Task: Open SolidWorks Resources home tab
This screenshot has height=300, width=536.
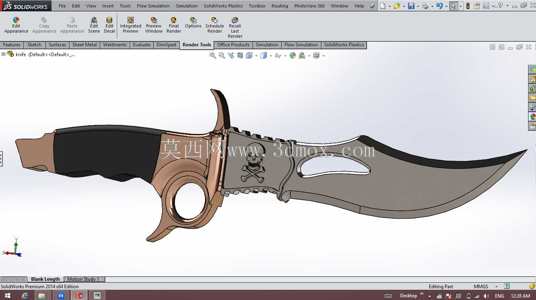Action: click(x=532, y=79)
